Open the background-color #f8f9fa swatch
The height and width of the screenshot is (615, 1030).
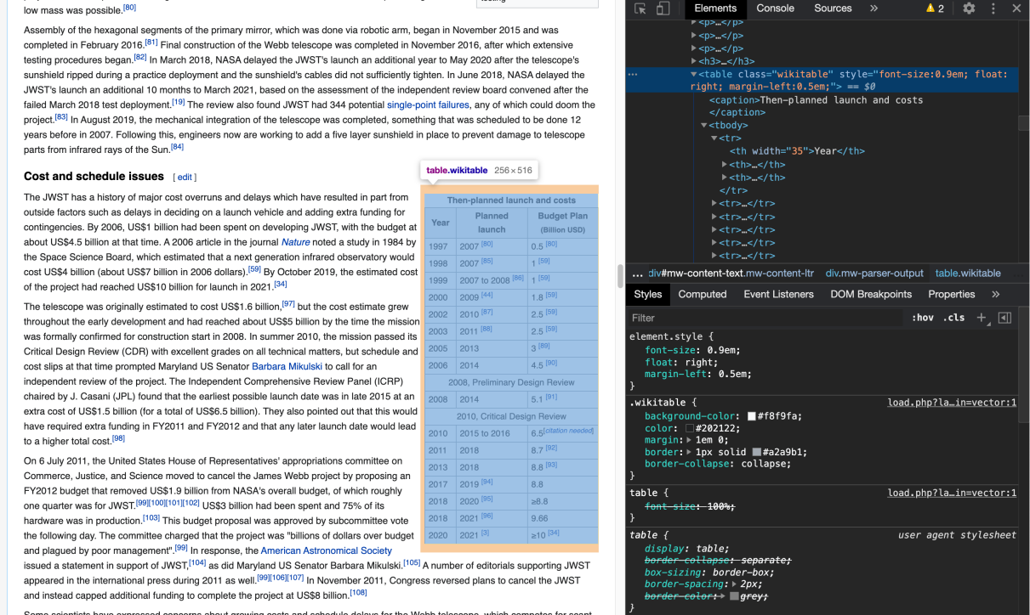click(752, 416)
